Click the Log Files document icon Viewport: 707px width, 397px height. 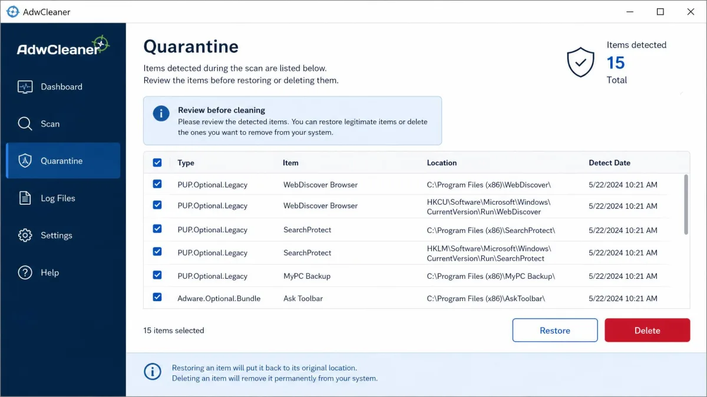pos(25,198)
